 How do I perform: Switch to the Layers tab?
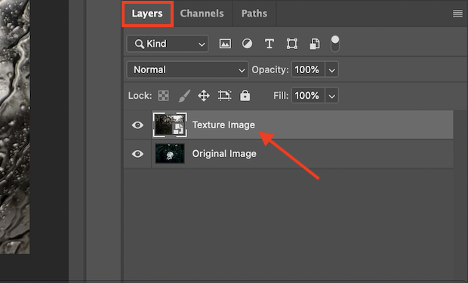tap(147, 14)
